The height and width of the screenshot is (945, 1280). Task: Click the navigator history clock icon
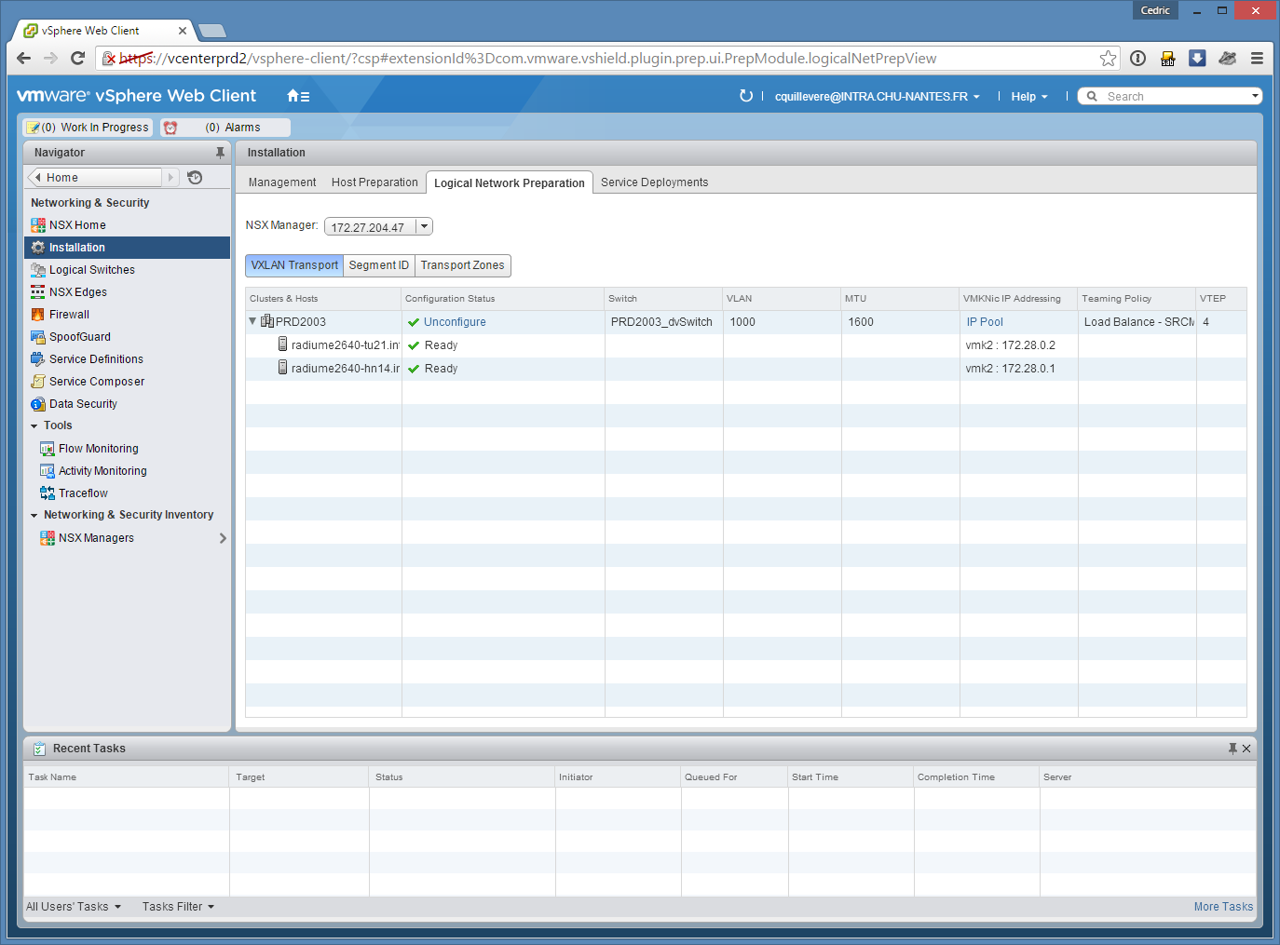[195, 178]
